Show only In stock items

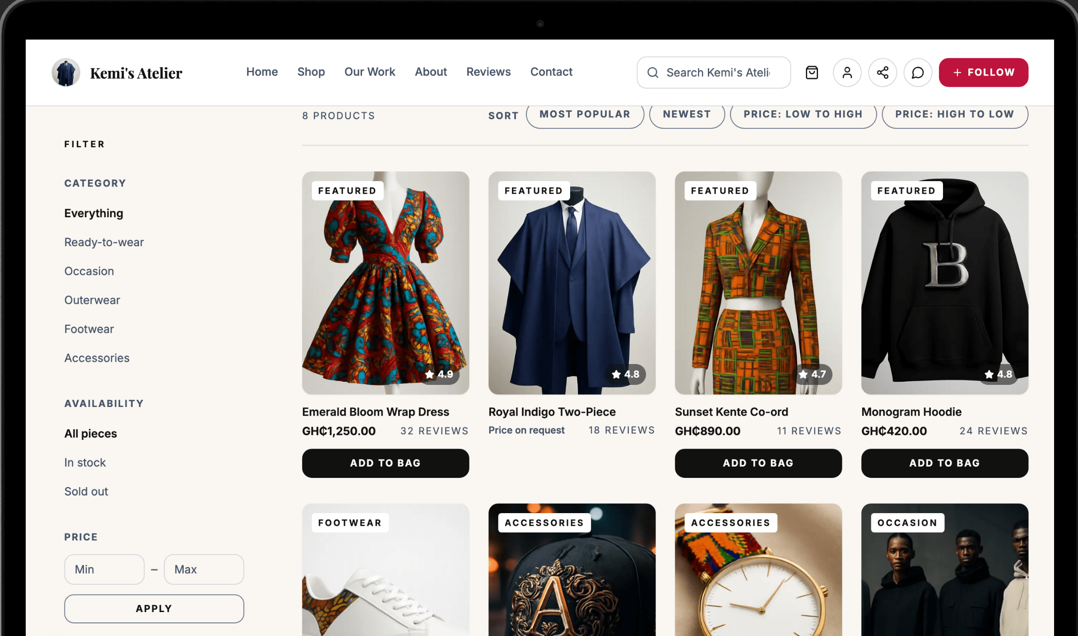pos(85,463)
